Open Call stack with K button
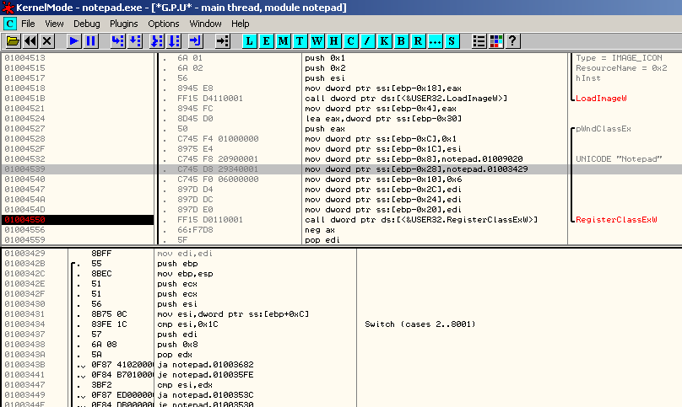Image resolution: width=682 pixels, height=407 pixels. point(385,40)
